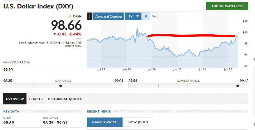Switch chart to dollar value mode
The width and height of the screenshot is (255, 130).
(x=146, y=16)
